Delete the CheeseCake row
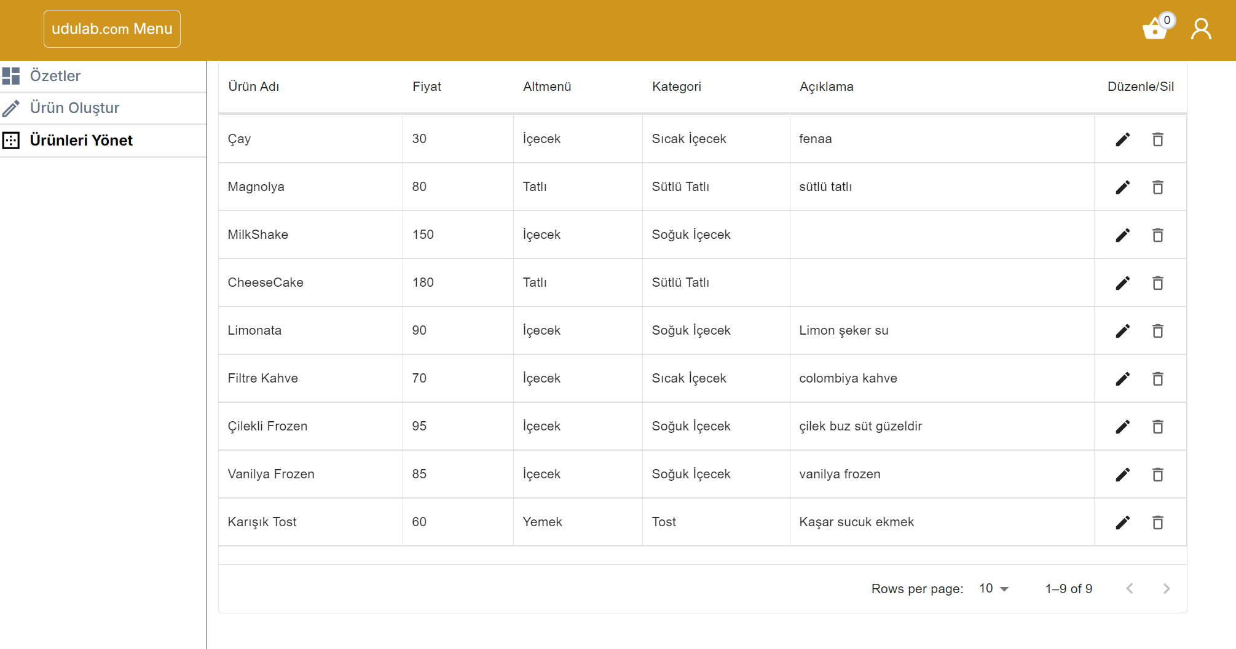Screen dimensions: 1236x649 point(1157,283)
